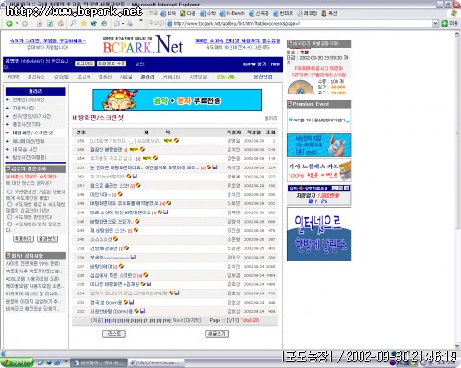
Task: Click the Refresh icon in IE toolbar
Action: tap(50, 23)
